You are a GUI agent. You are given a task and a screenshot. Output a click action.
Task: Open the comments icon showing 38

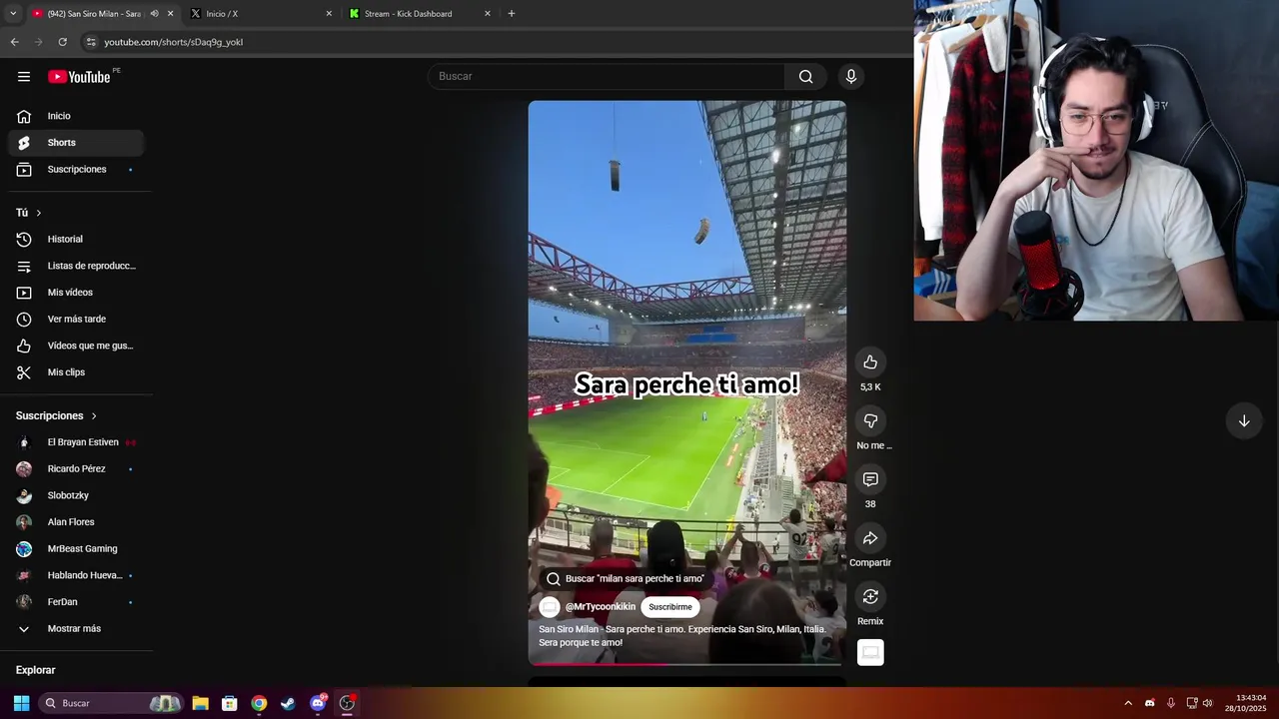[870, 479]
